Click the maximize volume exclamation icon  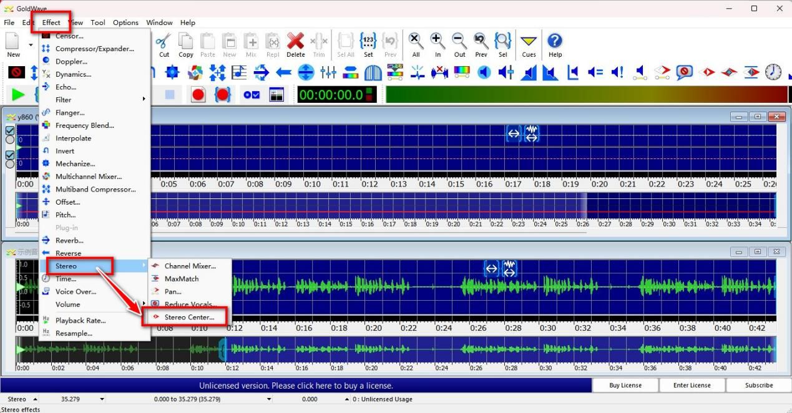click(x=617, y=72)
